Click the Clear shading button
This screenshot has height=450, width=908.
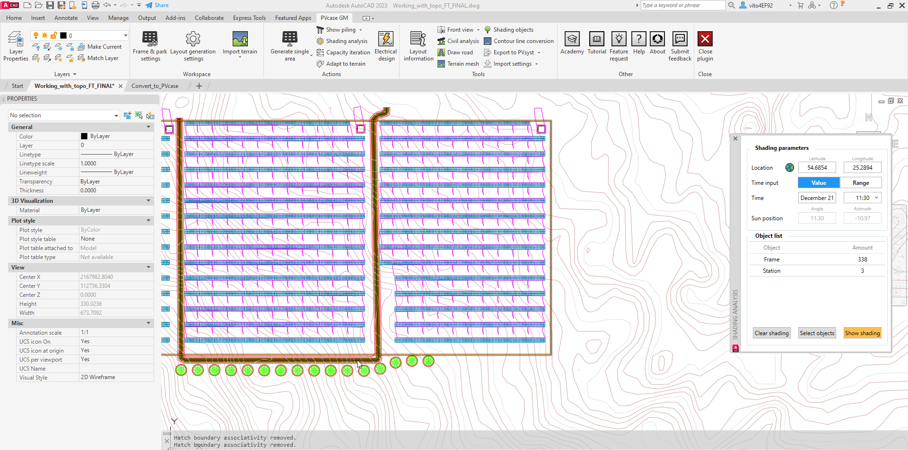pos(771,333)
